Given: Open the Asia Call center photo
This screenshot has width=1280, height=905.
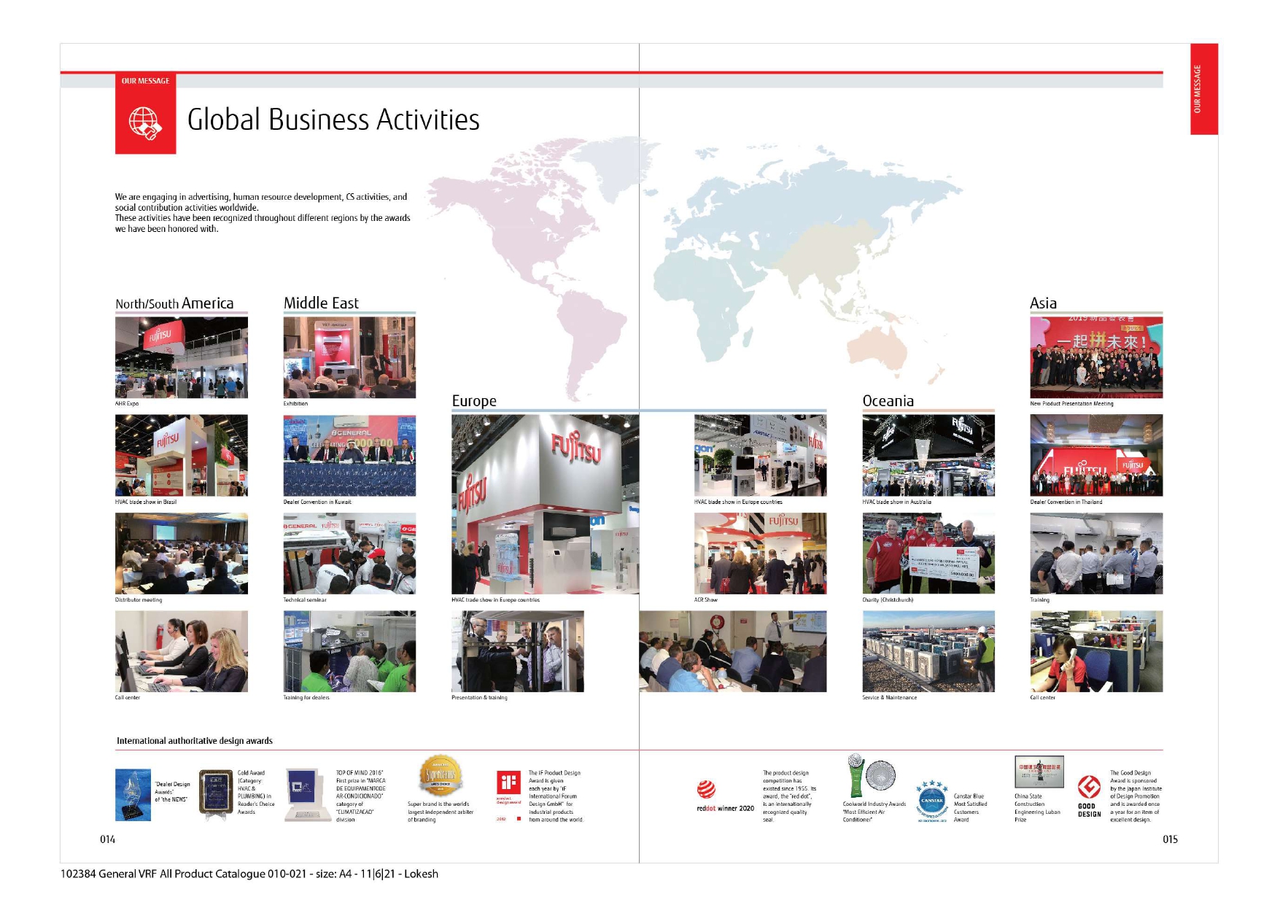Looking at the screenshot, I should (x=1096, y=651).
